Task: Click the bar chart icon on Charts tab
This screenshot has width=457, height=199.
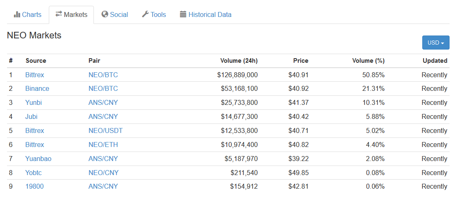Action: (x=17, y=14)
